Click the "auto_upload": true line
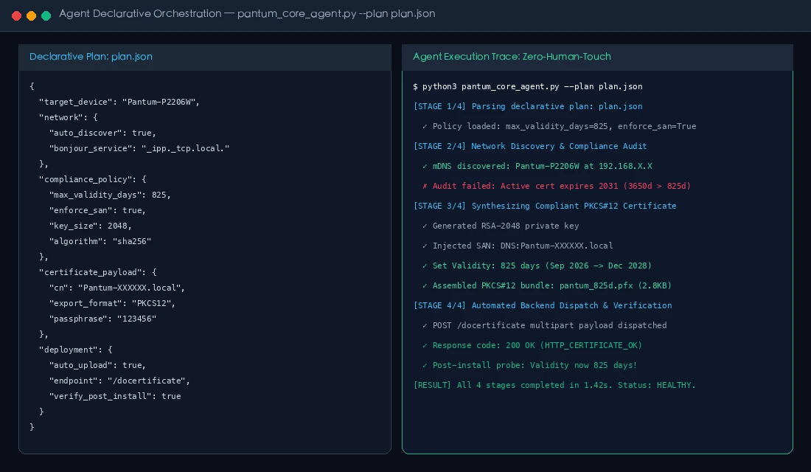The width and height of the screenshot is (811, 472). pyautogui.click(x=97, y=365)
